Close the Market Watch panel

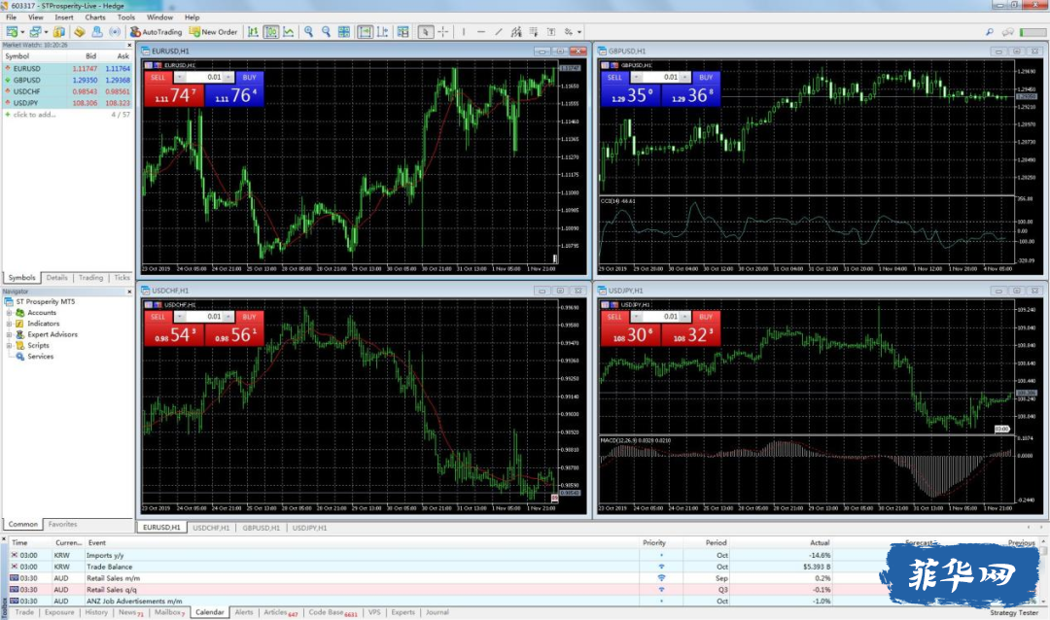point(129,45)
